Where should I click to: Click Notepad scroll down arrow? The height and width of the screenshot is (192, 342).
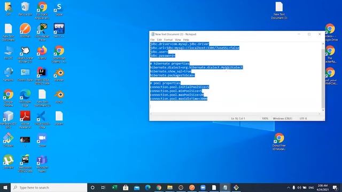[323, 110]
